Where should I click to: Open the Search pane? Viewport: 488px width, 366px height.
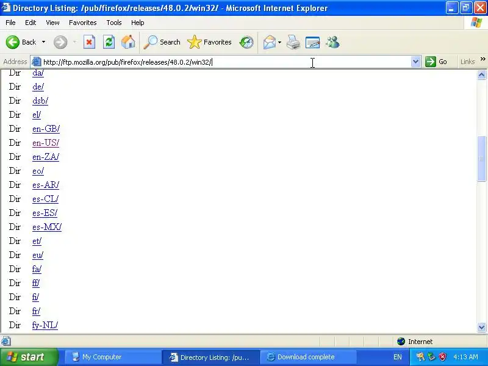coord(162,42)
